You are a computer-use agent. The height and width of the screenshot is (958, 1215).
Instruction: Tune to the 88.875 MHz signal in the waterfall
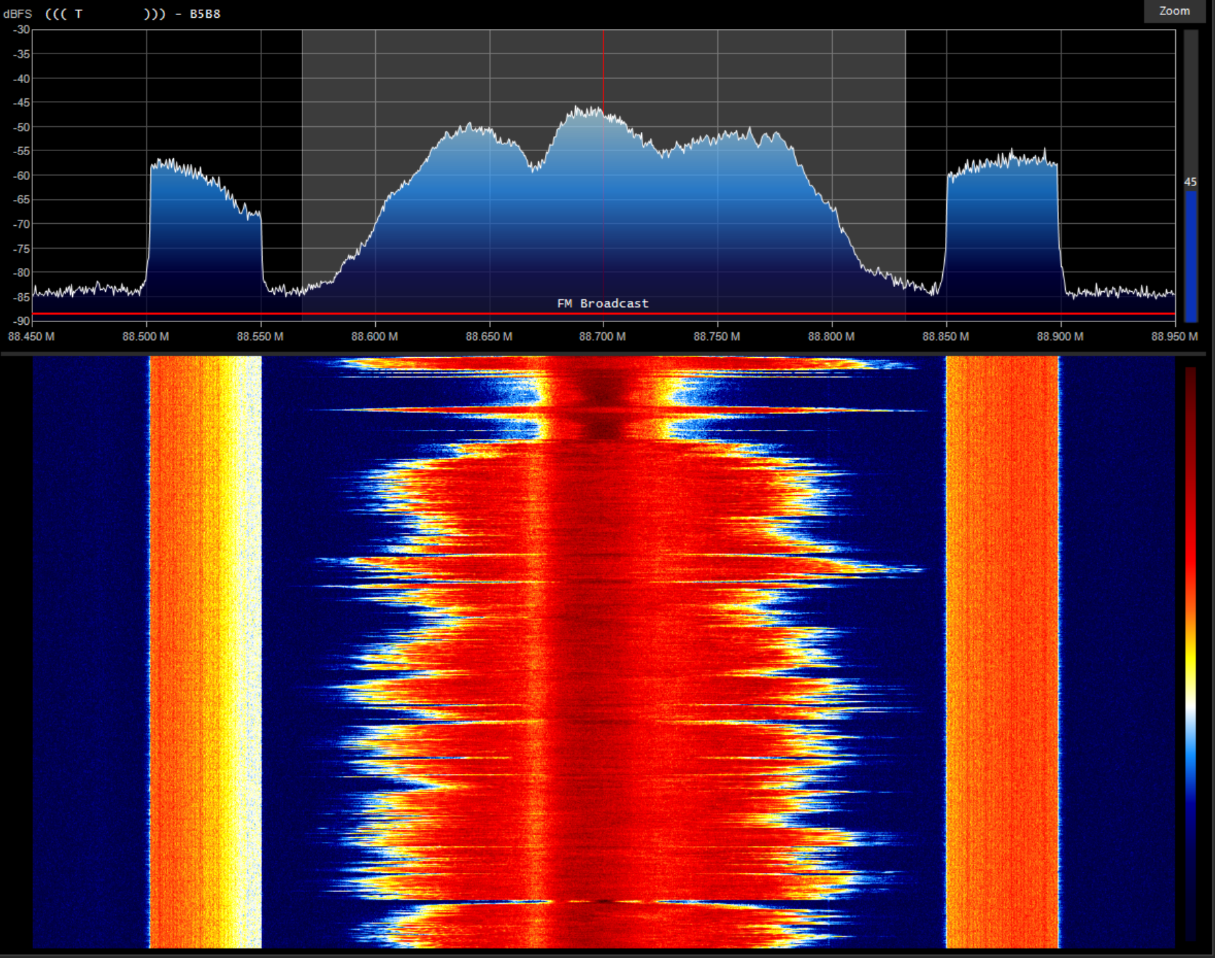tap(1003, 652)
